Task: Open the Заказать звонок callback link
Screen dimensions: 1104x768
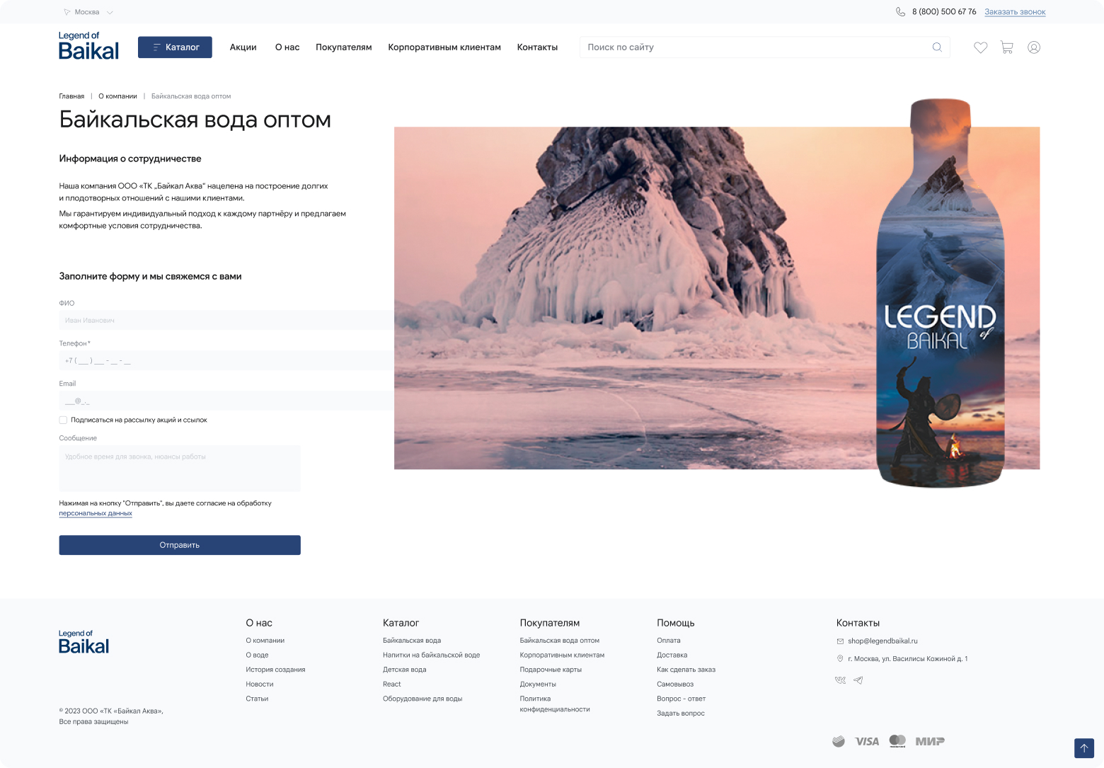Action: coord(1015,12)
